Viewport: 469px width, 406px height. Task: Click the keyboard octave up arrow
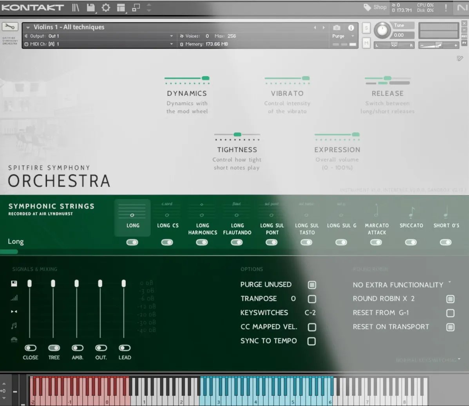click(x=4, y=384)
